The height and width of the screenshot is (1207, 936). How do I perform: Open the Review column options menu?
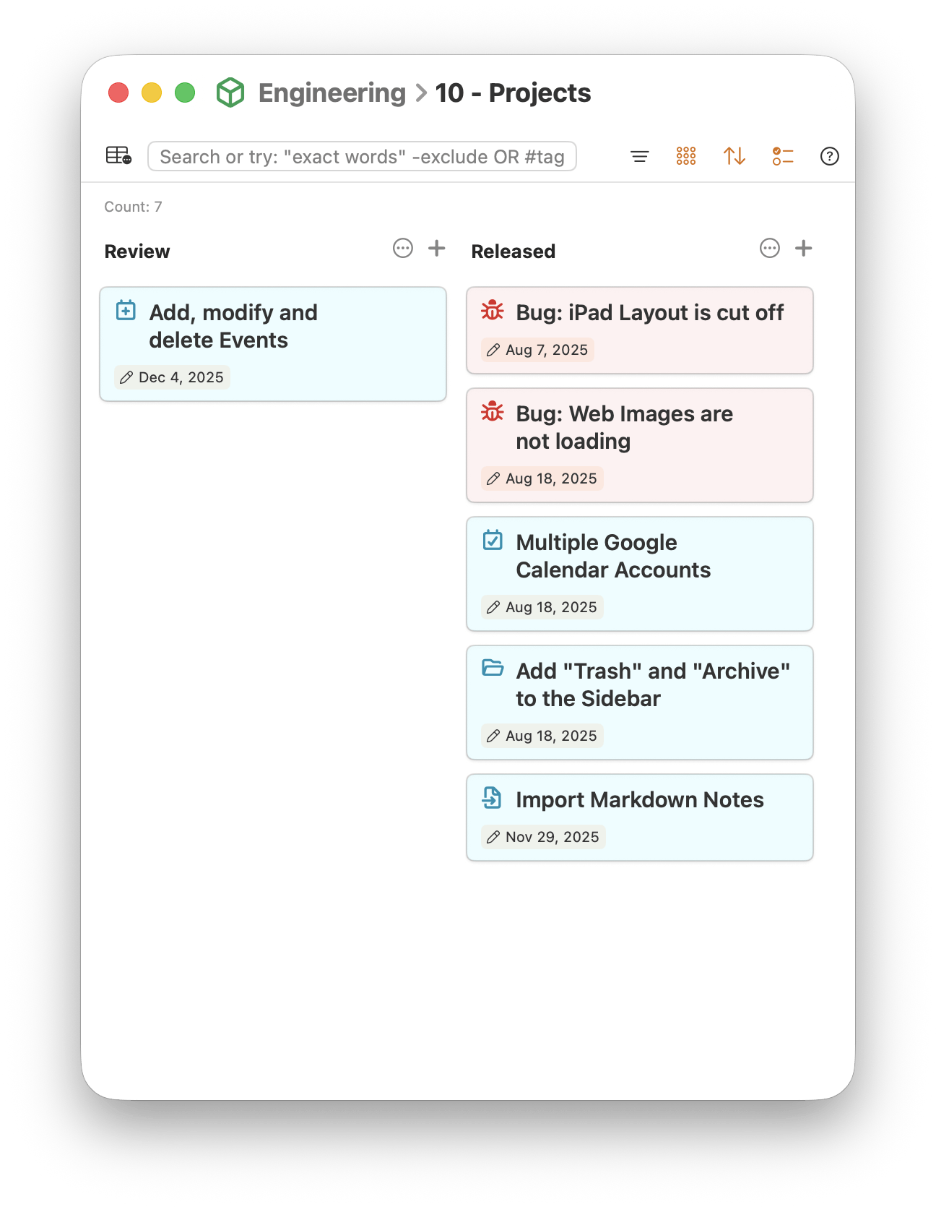403,249
